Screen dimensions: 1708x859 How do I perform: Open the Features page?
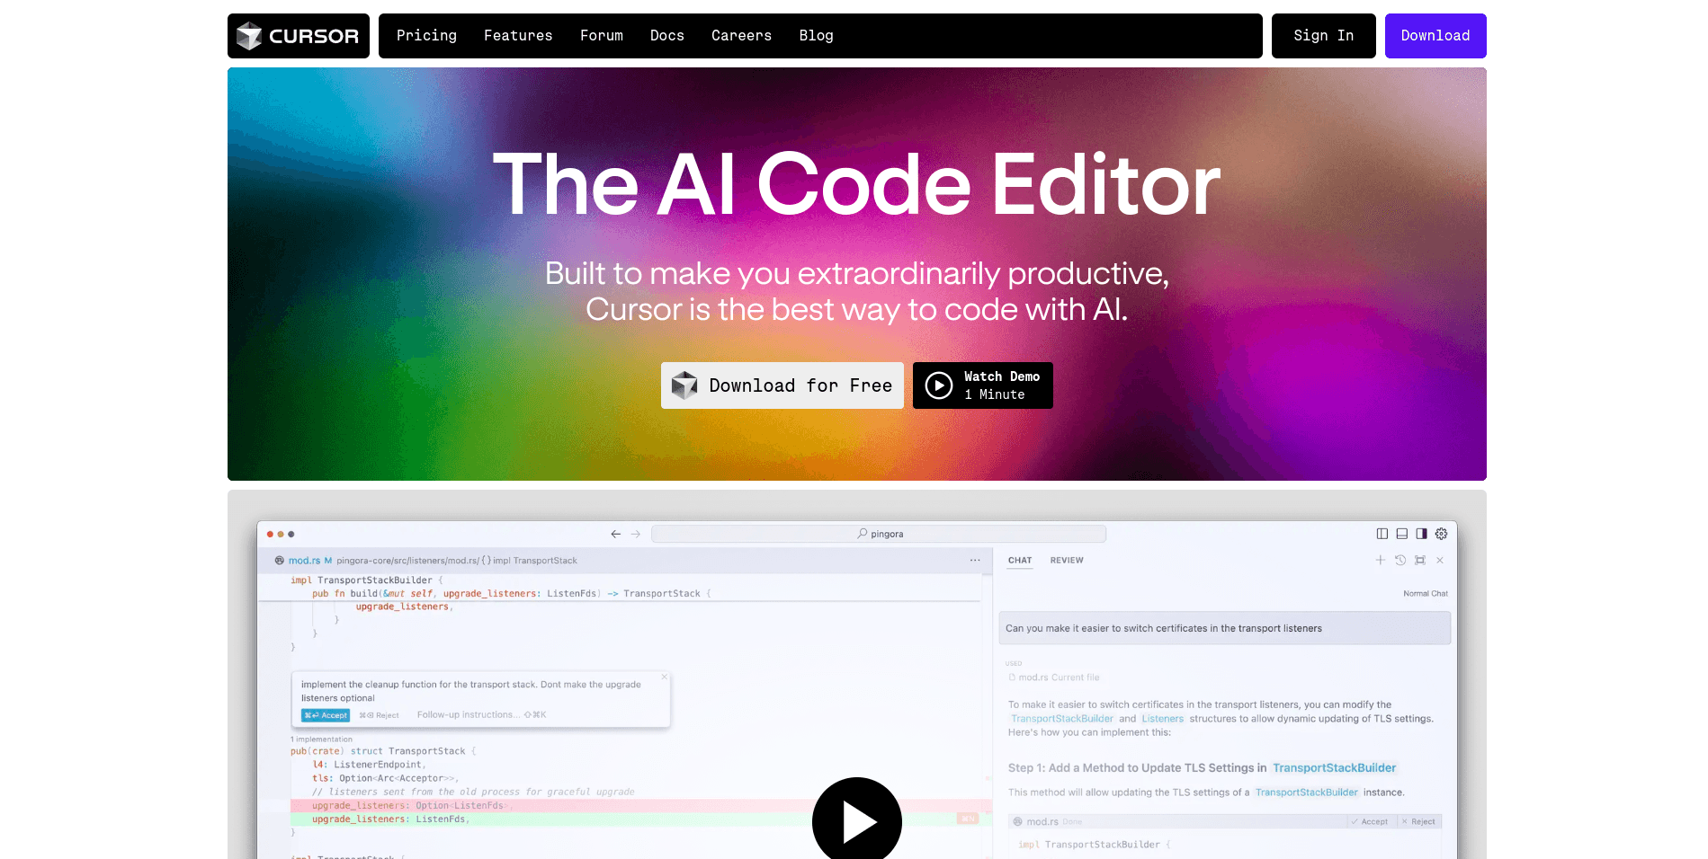(518, 36)
